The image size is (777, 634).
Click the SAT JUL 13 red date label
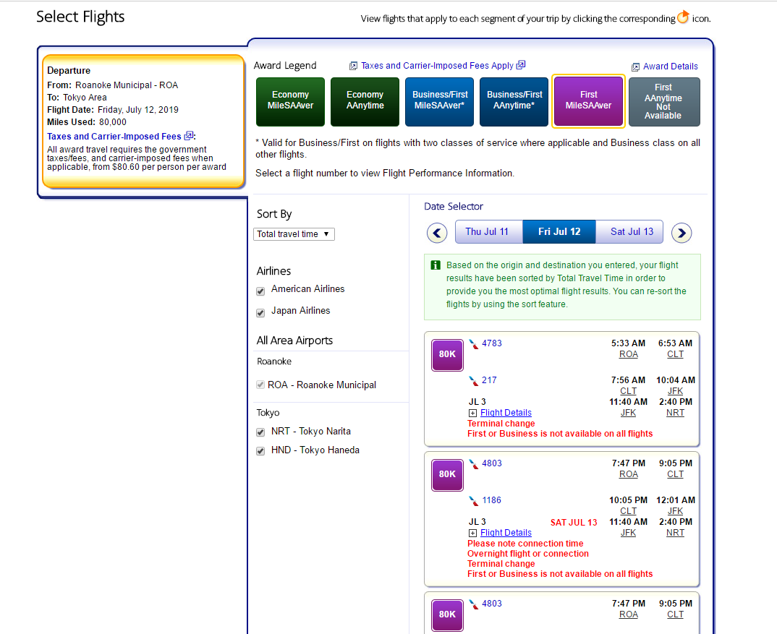(574, 523)
